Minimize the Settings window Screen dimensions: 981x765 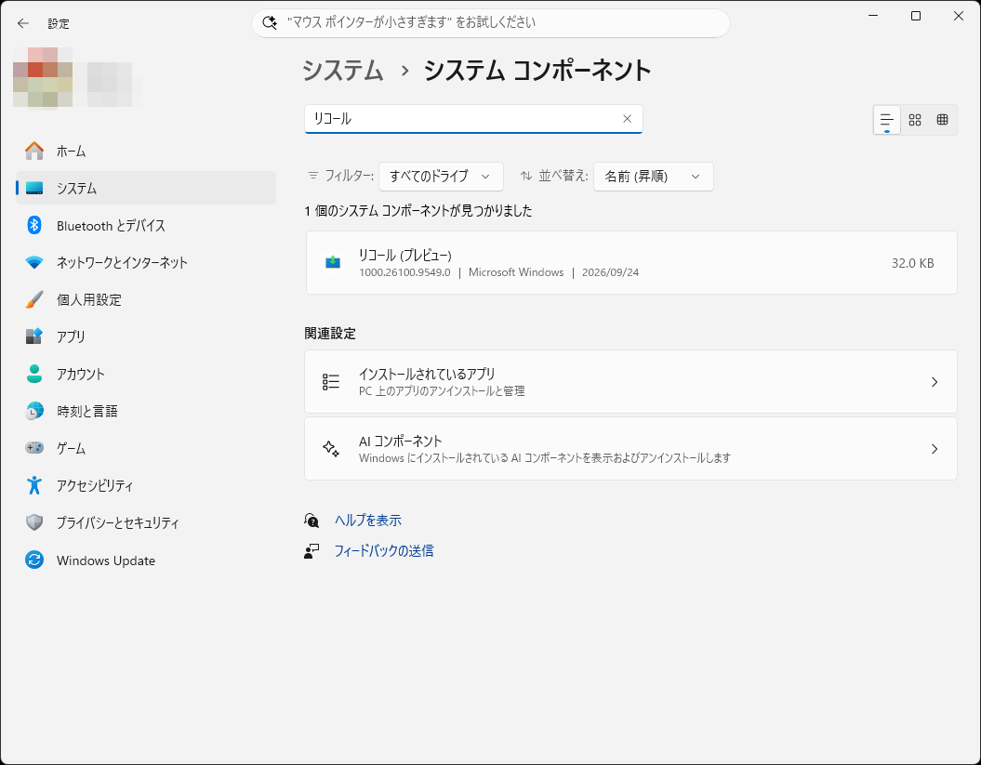[873, 16]
